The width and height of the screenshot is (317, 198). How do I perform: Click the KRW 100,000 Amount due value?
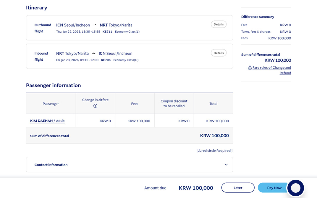tap(196, 188)
